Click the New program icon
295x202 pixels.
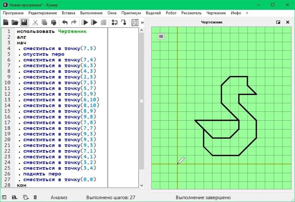click(x=6, y=22)
